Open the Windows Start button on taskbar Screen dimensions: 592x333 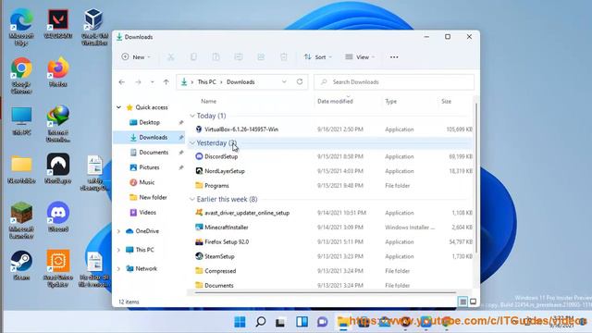tap(240, 322)
